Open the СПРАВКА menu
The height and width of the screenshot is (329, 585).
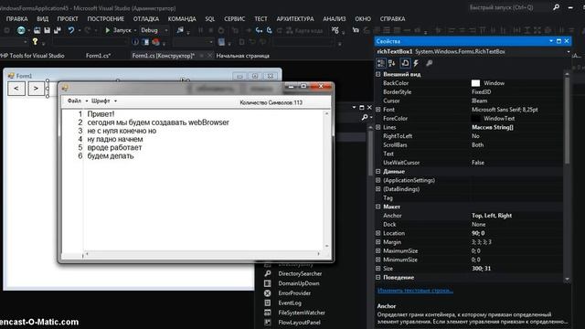coord(392,18)
